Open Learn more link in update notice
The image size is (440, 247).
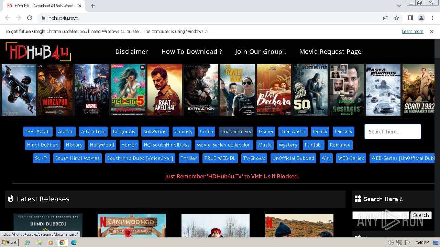(x=412, y=32)
